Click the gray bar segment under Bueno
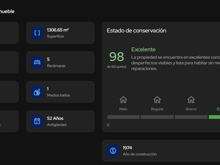 (x=191, y=117)
